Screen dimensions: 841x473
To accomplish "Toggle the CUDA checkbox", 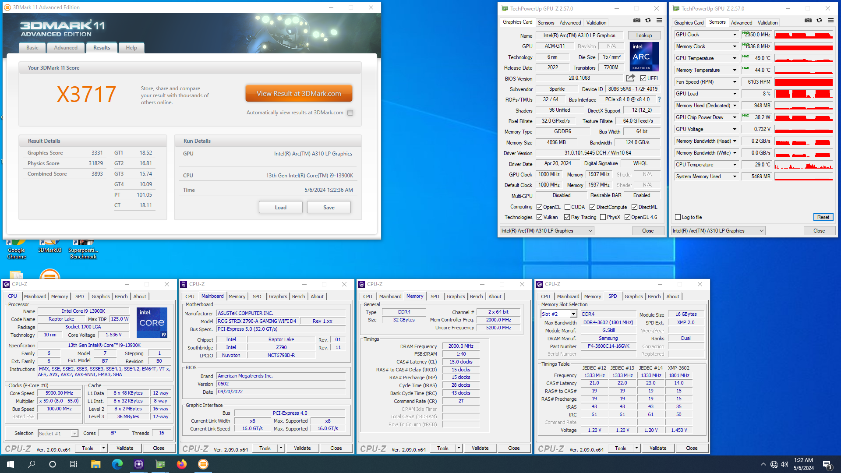I will pyautogui.click(x=567, y=207).
